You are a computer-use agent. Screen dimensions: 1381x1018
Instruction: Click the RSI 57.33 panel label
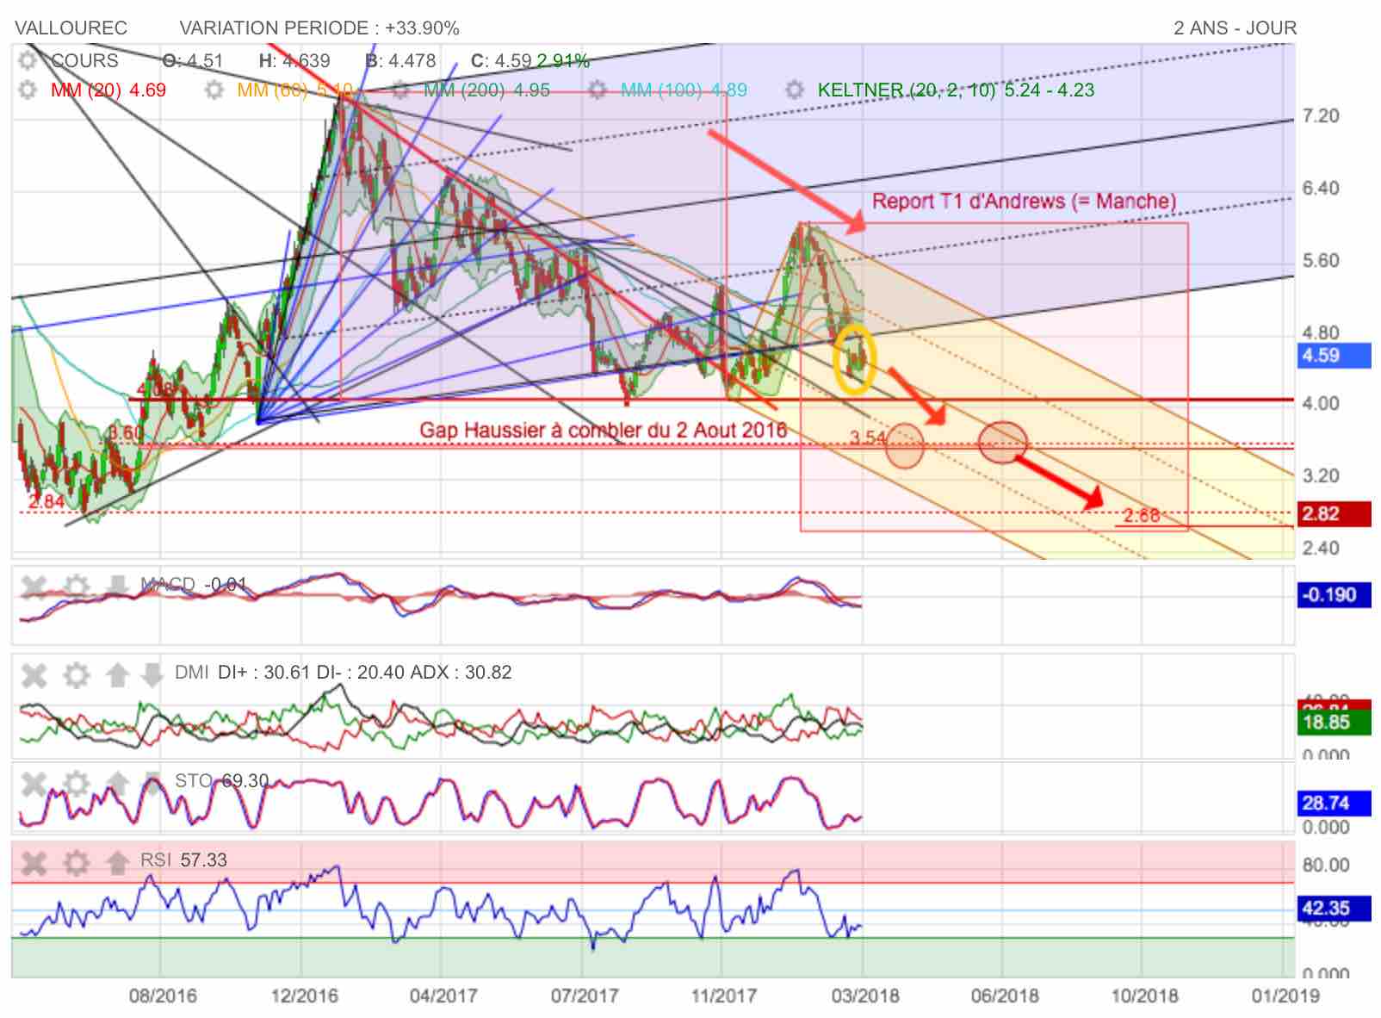[183, 860]
